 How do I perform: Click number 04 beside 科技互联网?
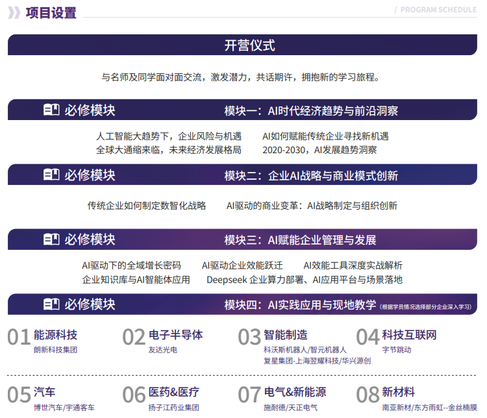368,338
